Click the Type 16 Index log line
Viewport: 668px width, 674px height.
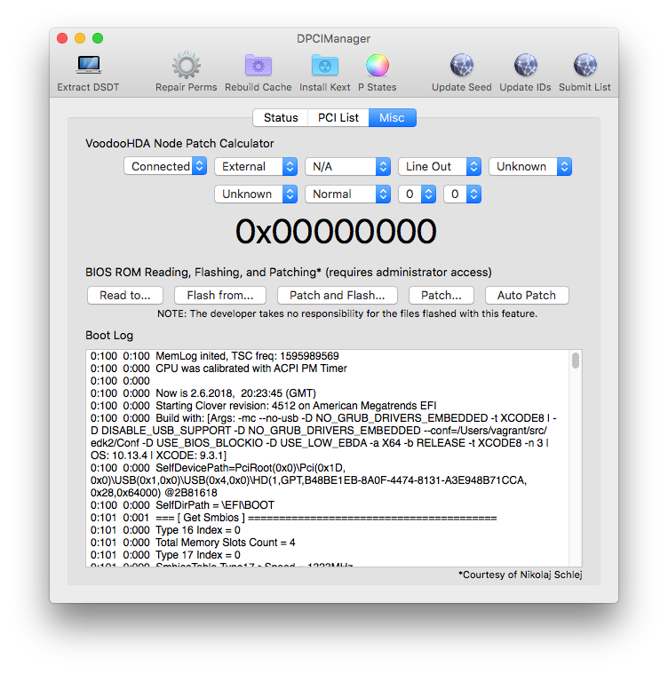[x=165, y=530]
